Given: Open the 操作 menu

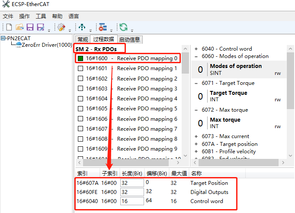Looking at the screenshot, I should (x=25, y=16).
